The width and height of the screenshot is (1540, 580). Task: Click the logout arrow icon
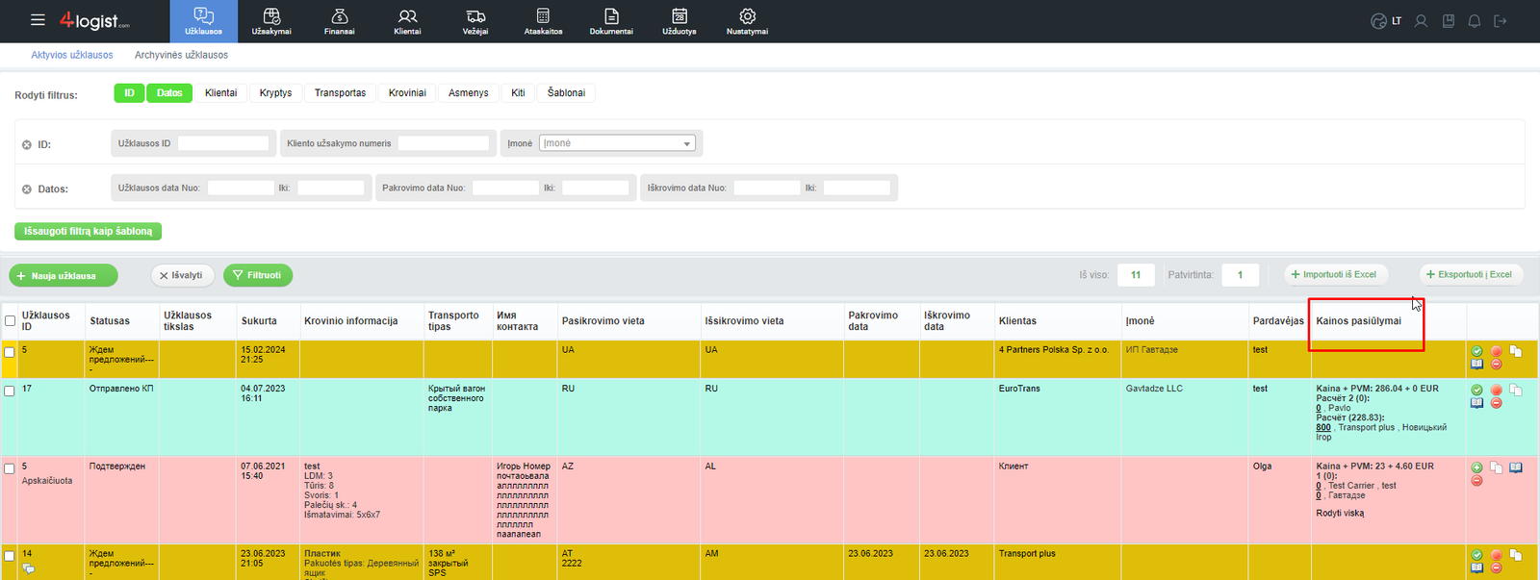pyautogui.click(x=1500, y=20)
